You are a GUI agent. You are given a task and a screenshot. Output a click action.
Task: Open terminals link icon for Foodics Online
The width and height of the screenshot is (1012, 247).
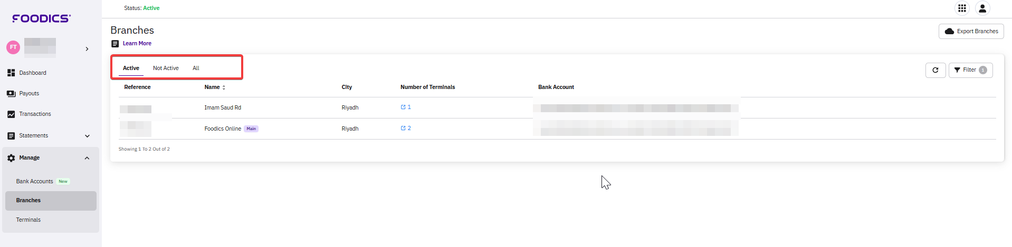click(403, 129)
